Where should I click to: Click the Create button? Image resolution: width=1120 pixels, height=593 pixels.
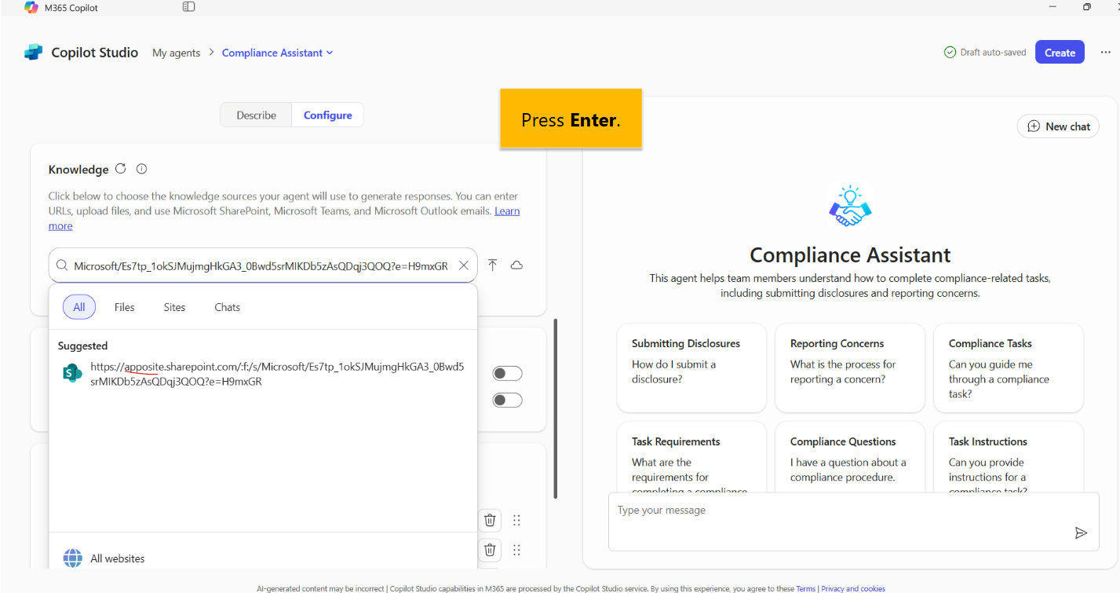coord(1060,53)
